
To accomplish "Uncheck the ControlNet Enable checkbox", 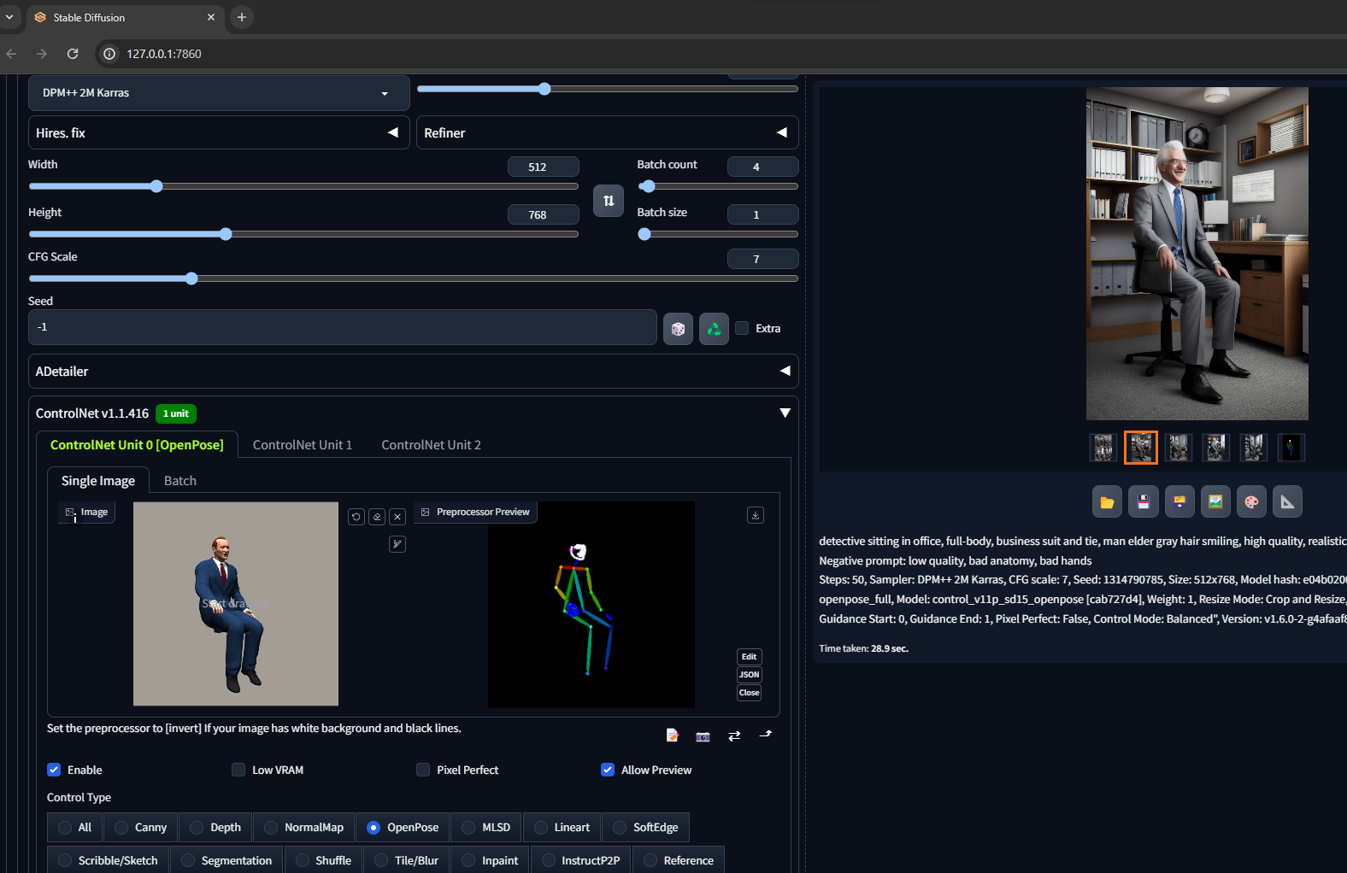I will 54,770.
